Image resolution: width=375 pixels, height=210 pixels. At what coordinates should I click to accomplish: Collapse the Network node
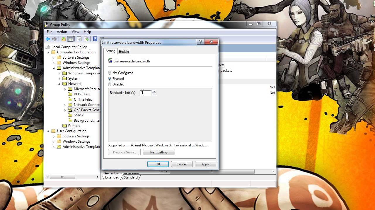point(59,84)
